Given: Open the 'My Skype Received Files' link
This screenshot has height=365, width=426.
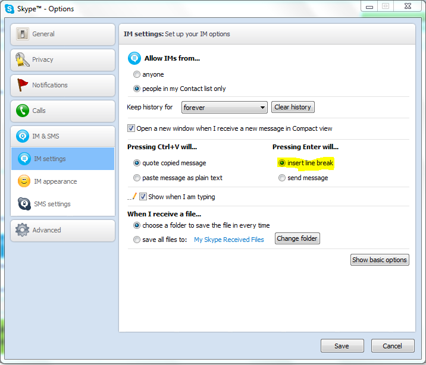Looking at the screenshot, I should [228, 240].
